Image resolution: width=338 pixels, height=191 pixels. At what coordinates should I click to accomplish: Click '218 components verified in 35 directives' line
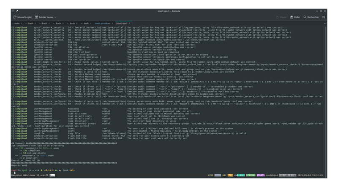[38, 146]
